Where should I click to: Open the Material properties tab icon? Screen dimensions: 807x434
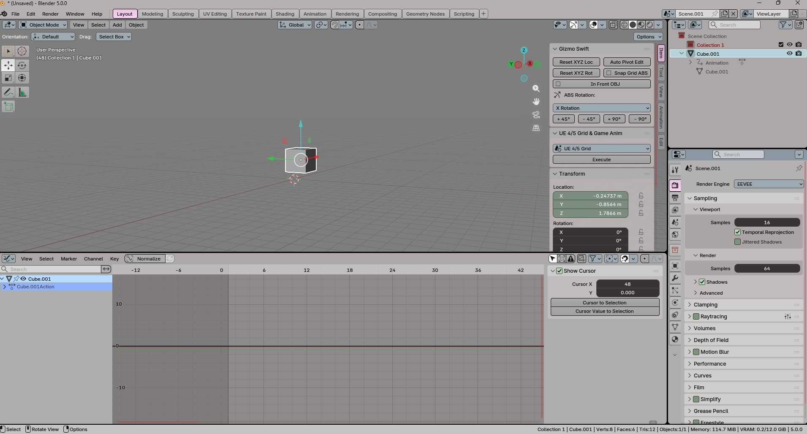pos(675,339)
